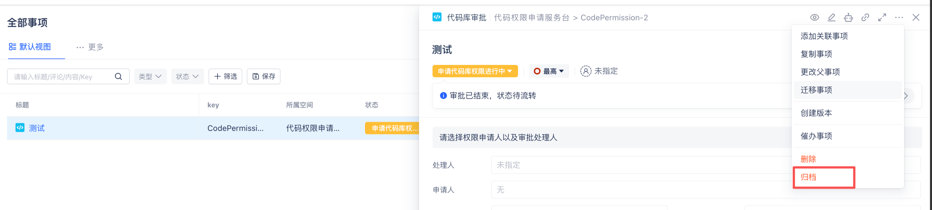Click the pencil edit icon
The width and height of the screenshot is (932, 210).
pos(831,17)
